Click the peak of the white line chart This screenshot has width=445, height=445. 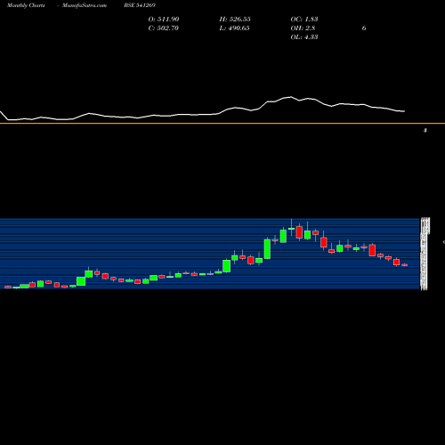[x=291, y=97]
